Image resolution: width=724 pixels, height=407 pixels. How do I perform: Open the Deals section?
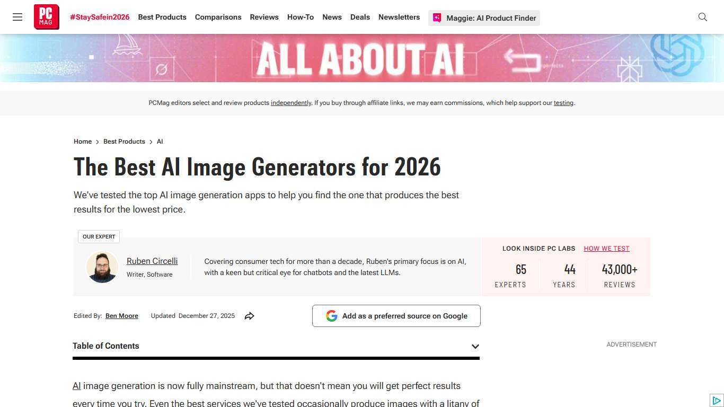click(360, 17)
